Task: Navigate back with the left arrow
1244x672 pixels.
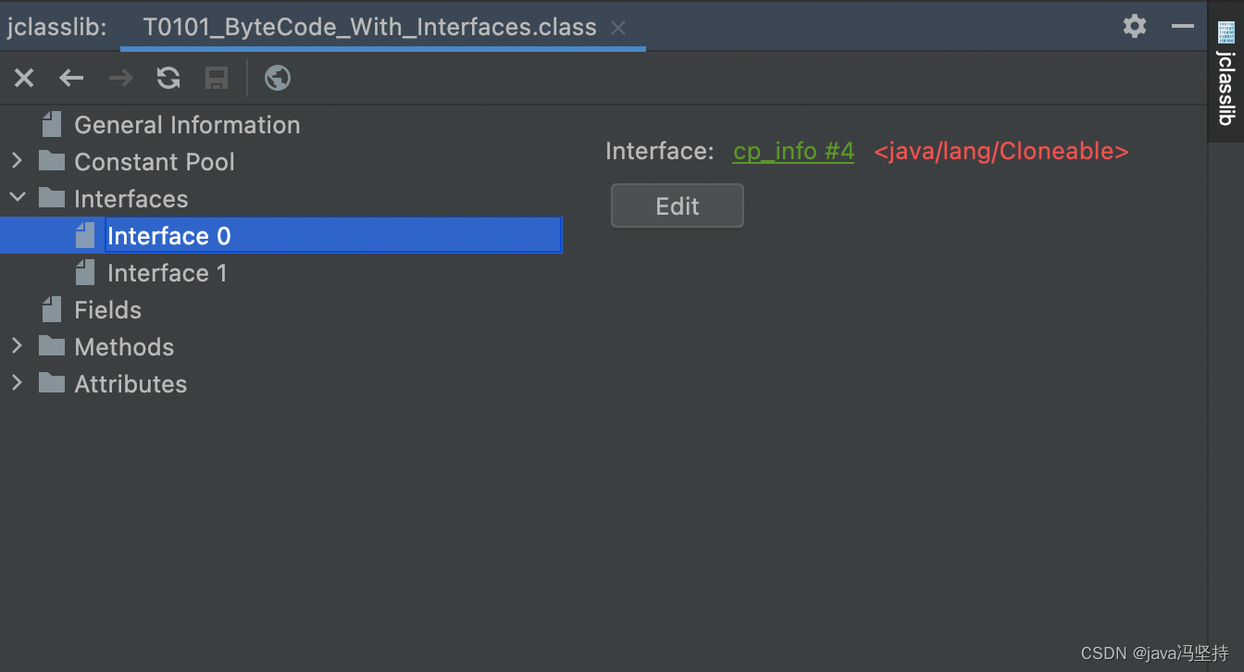Action: pyautogui.click(x=71, y=78)
